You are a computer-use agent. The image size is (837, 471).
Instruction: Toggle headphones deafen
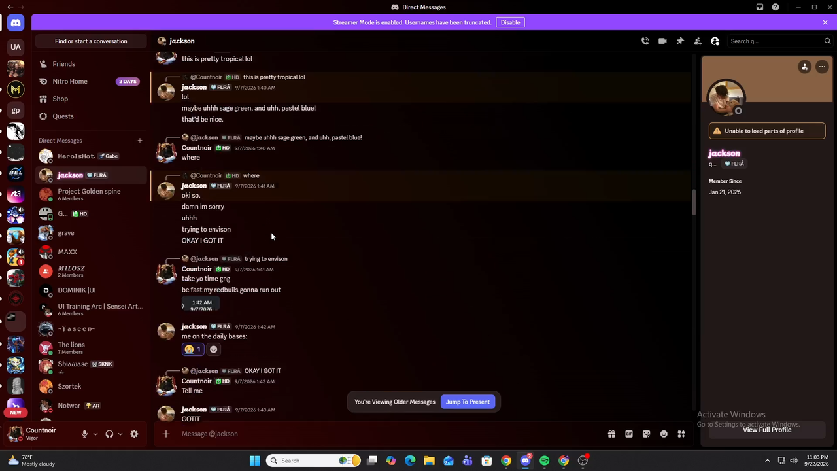tap(109, 434)
